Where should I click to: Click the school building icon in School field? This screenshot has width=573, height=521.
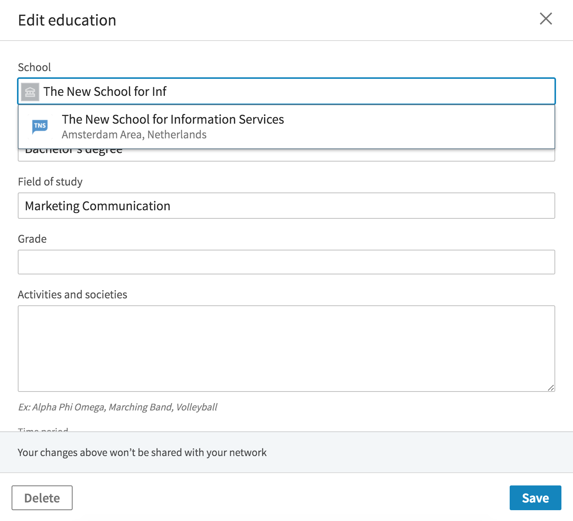30,92
